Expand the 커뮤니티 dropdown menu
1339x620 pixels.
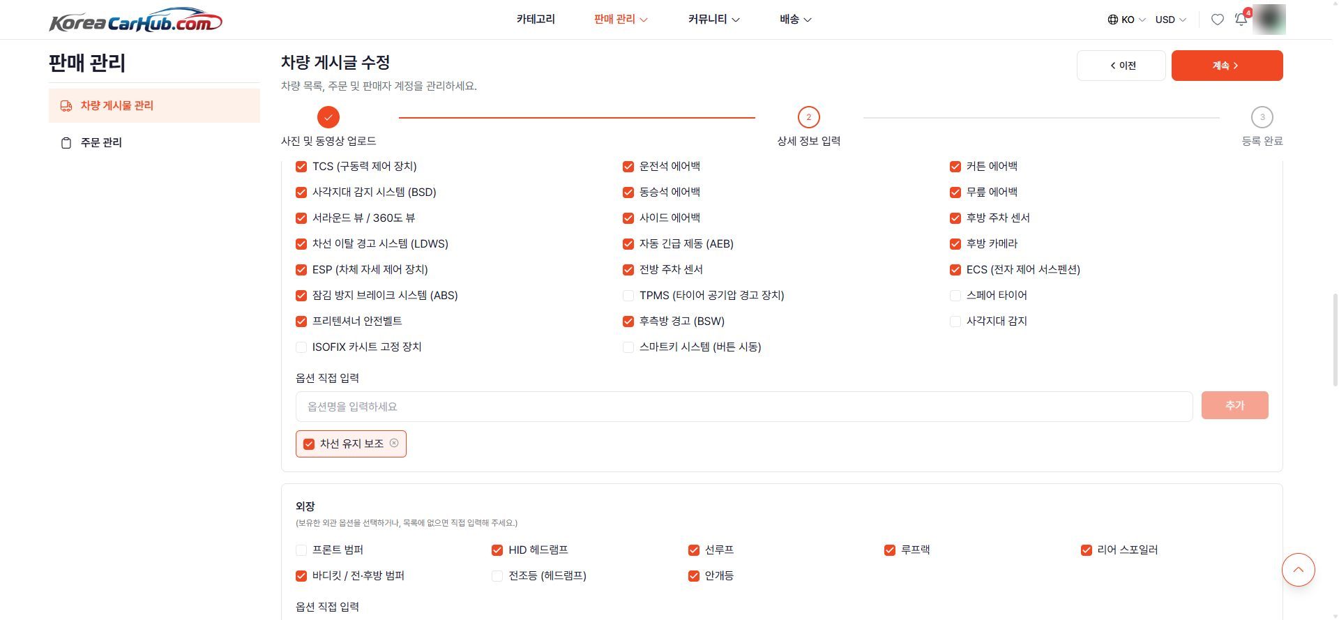pyautogui.click(x=714, y=20)
